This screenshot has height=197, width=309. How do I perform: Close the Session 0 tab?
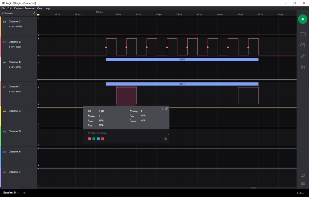18,193
